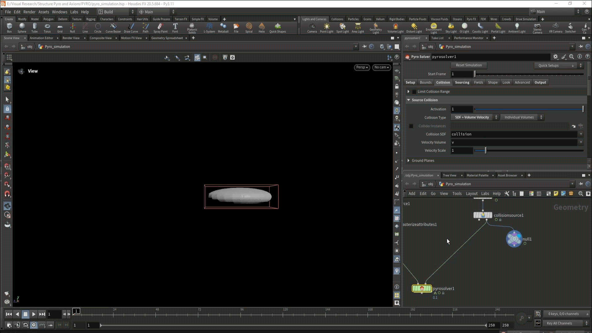Adjust the Velocity Scale slider
The image size is (592, 333).
click(x=486, y=151)
